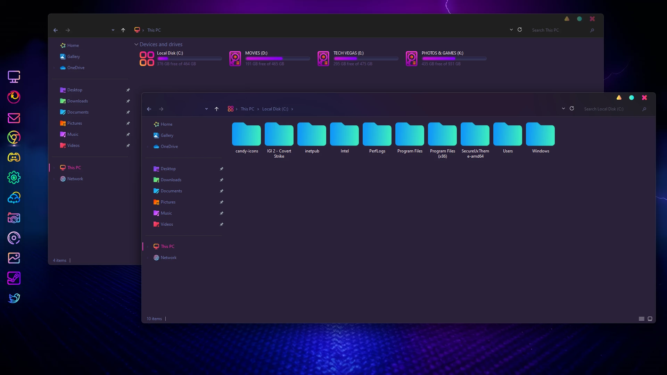Go back in the Local Disk window

point(149,109)
